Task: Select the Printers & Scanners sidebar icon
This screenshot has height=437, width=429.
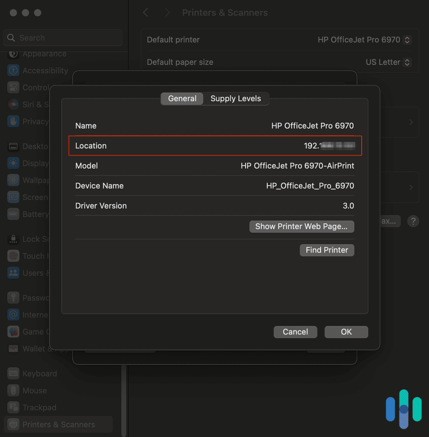Action: click(14, 424)
